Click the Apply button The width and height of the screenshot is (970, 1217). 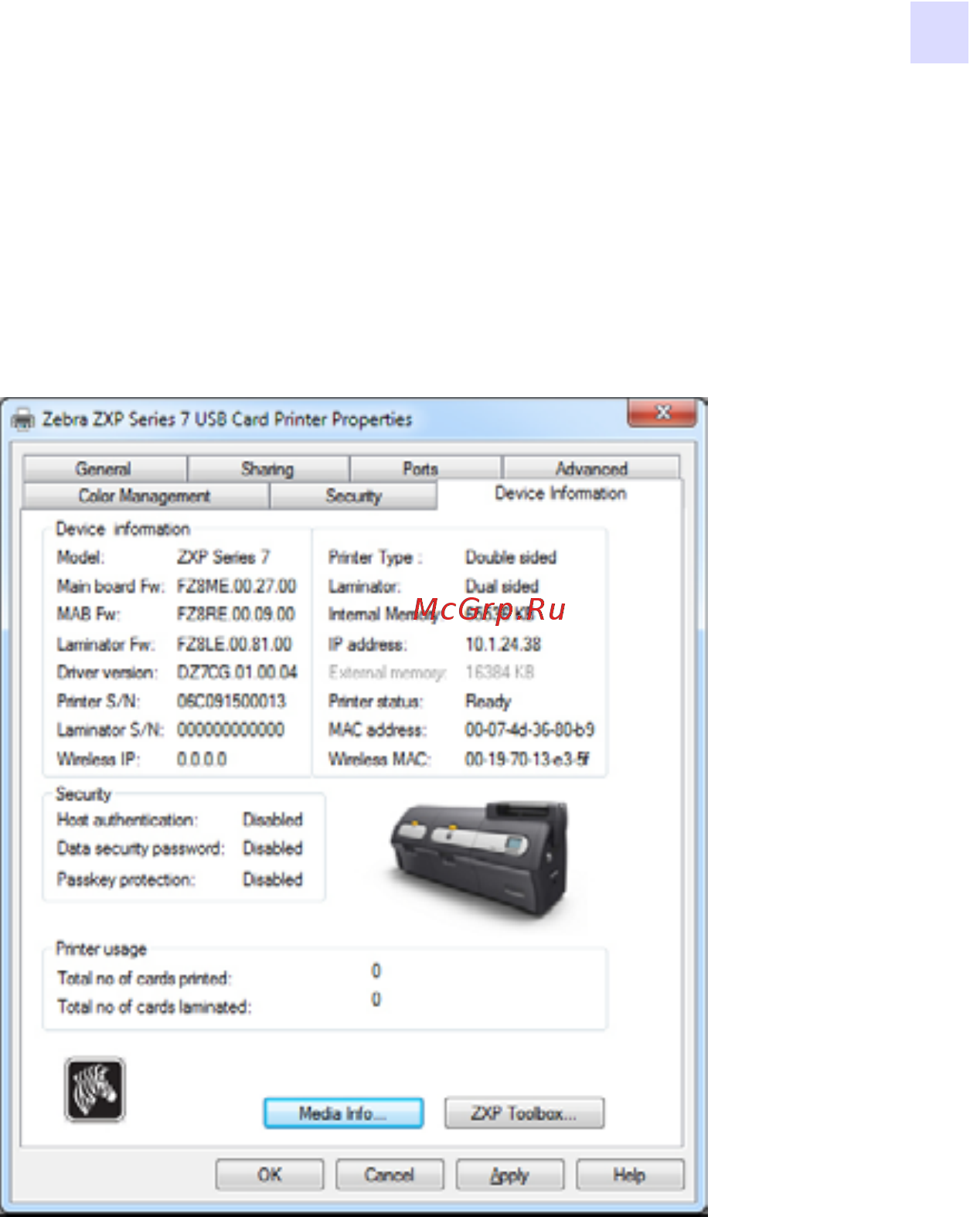tap(510, 1175)
